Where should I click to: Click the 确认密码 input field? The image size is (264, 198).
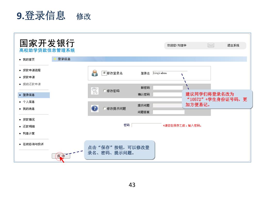click(x=168, y=94)
